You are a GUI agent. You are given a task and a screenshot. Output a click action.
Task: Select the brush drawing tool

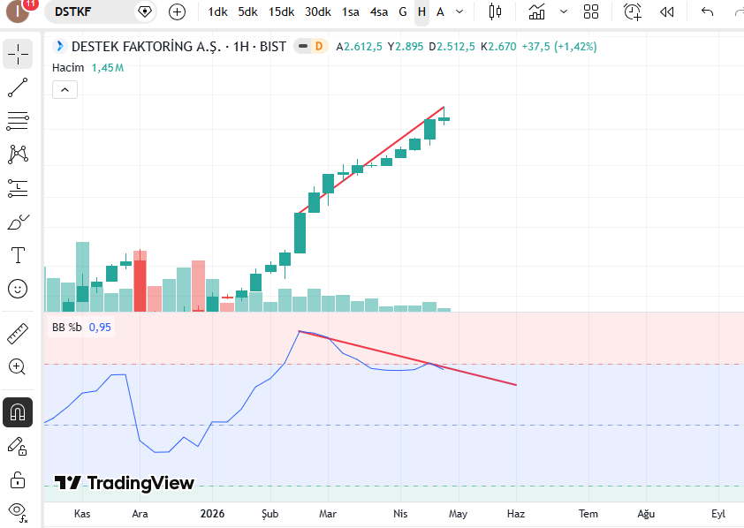pyautogui.click(x=18, y=222)
